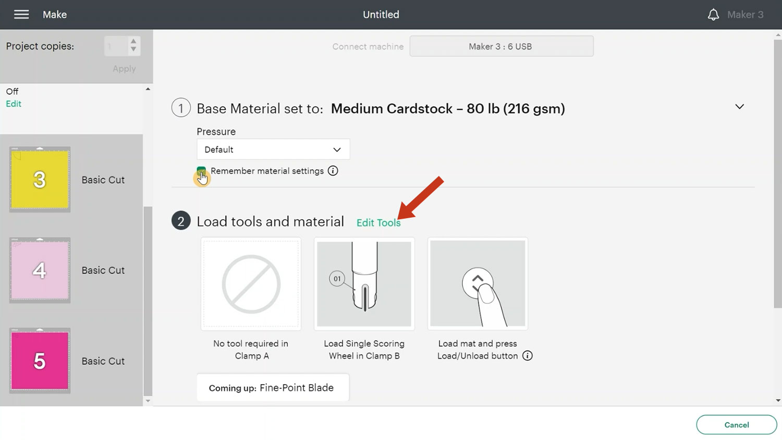Click the notifications bell icon
This screenshot has height=440, width=782.
pyautogui.click(x=713, y=15)
